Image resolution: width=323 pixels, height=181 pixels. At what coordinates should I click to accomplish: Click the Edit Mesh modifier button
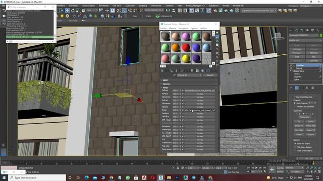pyautogui.click(x=313, y=53)
